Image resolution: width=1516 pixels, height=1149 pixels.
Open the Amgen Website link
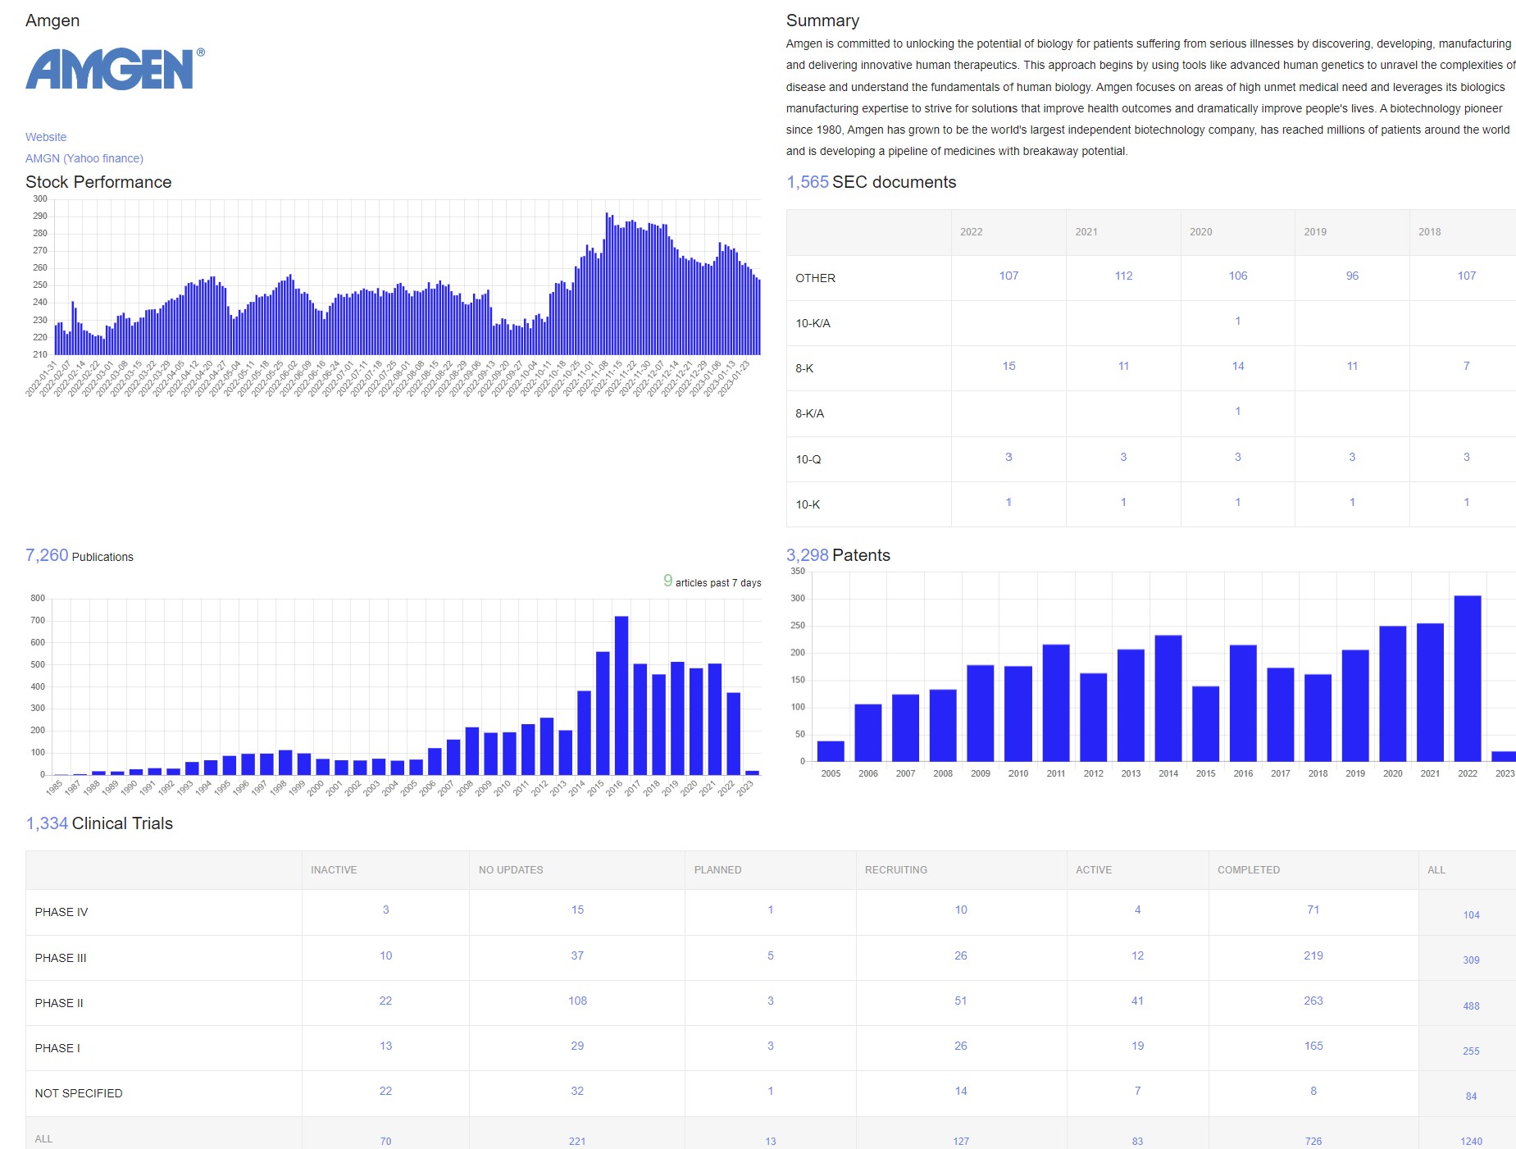(46, 137)
